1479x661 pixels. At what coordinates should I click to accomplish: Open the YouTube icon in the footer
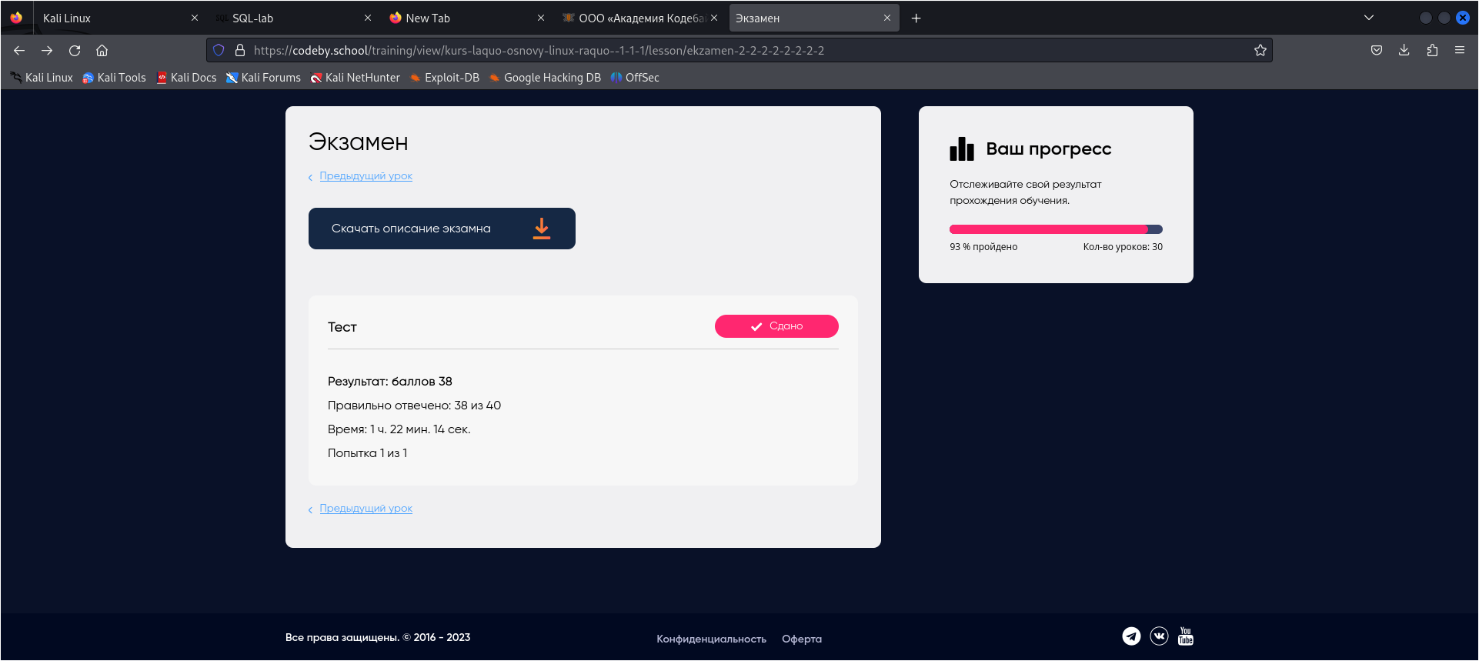point(1186,636)
